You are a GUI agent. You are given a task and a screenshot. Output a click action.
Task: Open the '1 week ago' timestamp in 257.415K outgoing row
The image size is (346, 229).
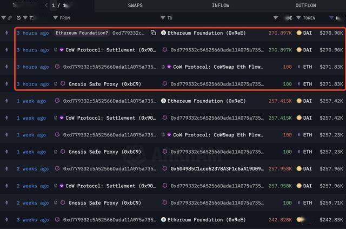tap(31, 101)
